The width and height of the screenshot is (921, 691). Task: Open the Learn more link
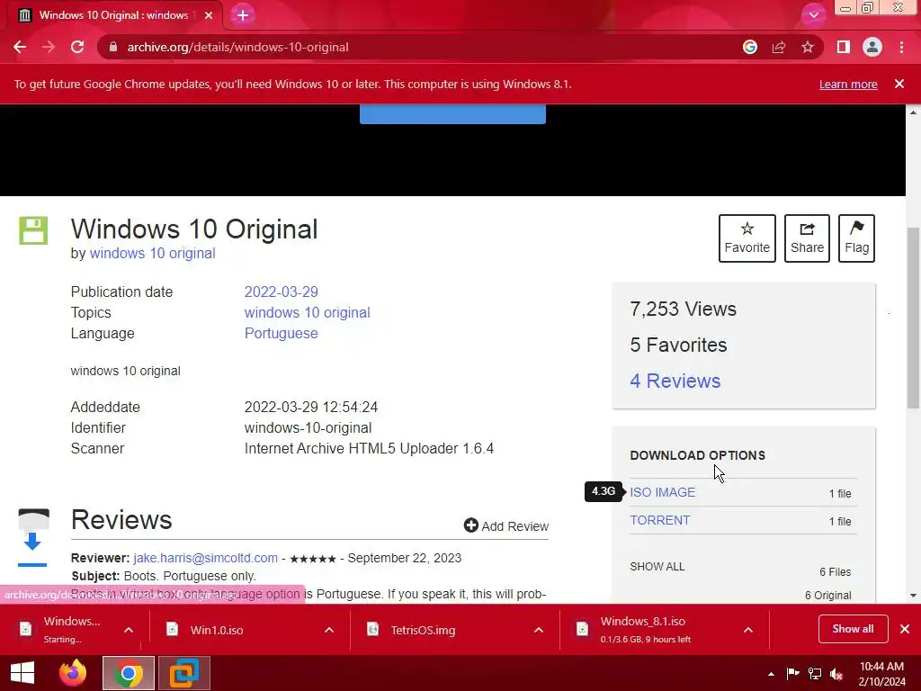(848, 84)
